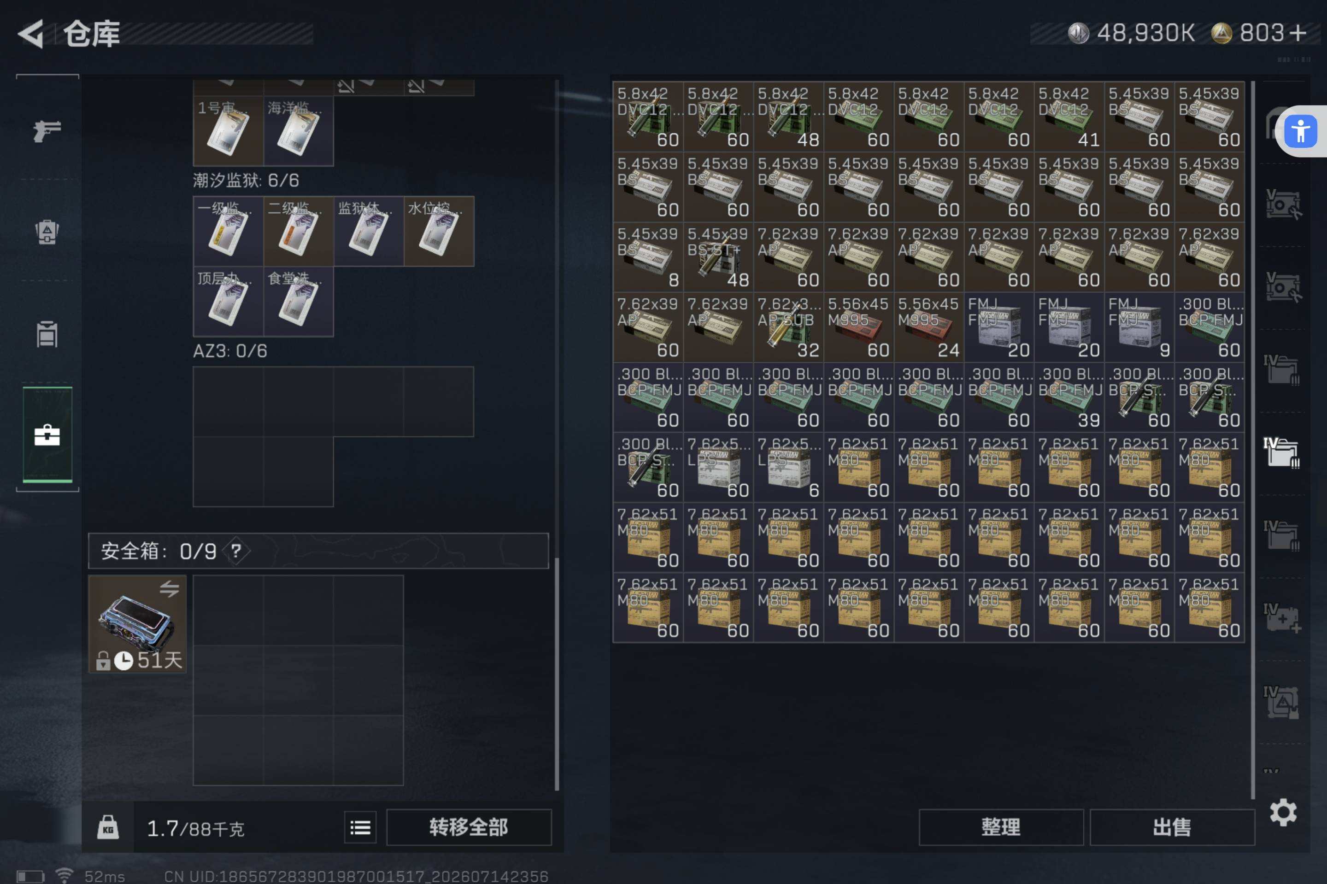
Task: Click the 出售 sell button
Action: (1172, 827)
